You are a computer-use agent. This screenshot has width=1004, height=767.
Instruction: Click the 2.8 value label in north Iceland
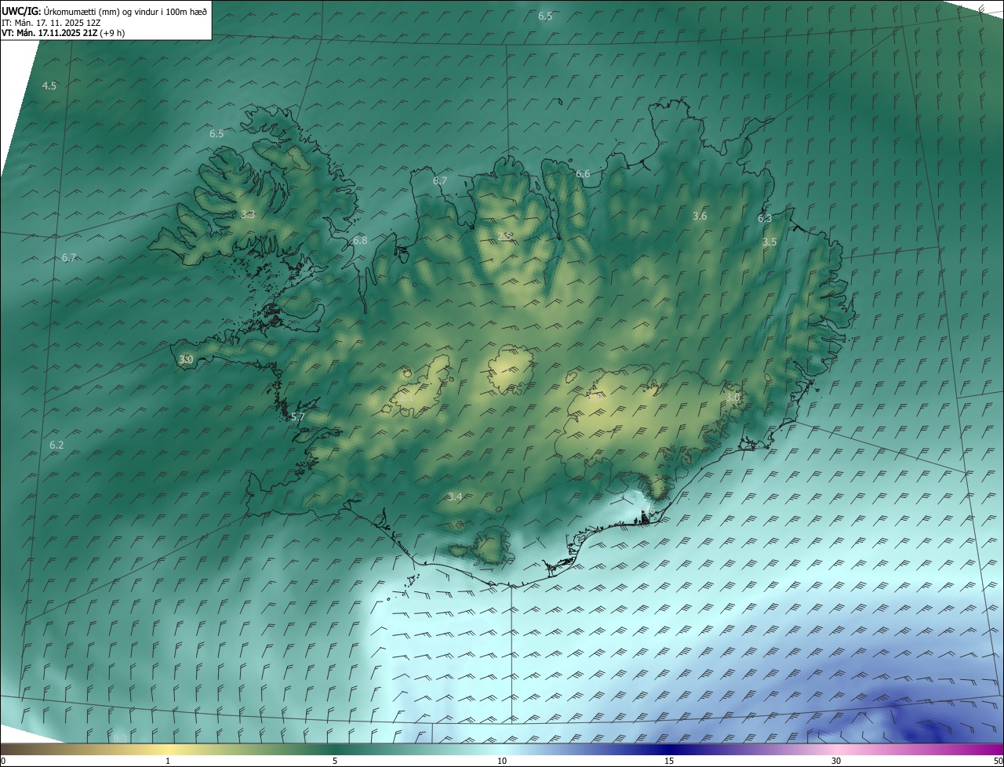[x=505, y=236]
